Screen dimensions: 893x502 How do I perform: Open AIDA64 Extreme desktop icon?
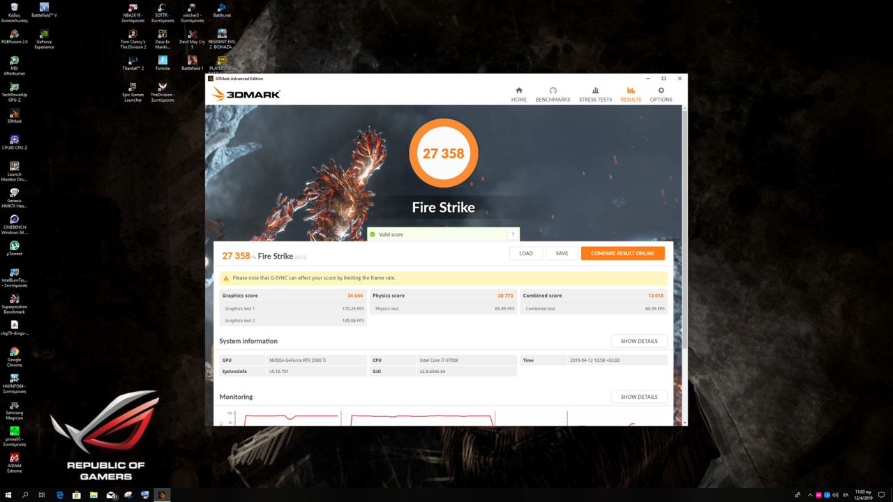coord(14,463)
